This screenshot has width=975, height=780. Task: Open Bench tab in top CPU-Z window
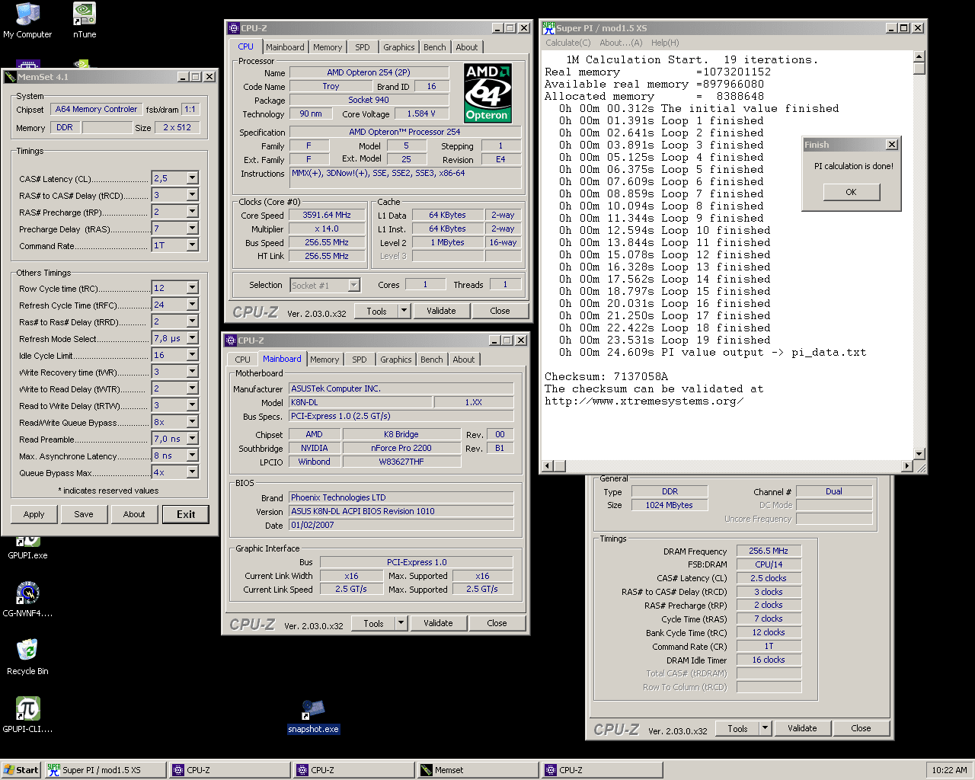pyautogui.click(x=435, y=47)
